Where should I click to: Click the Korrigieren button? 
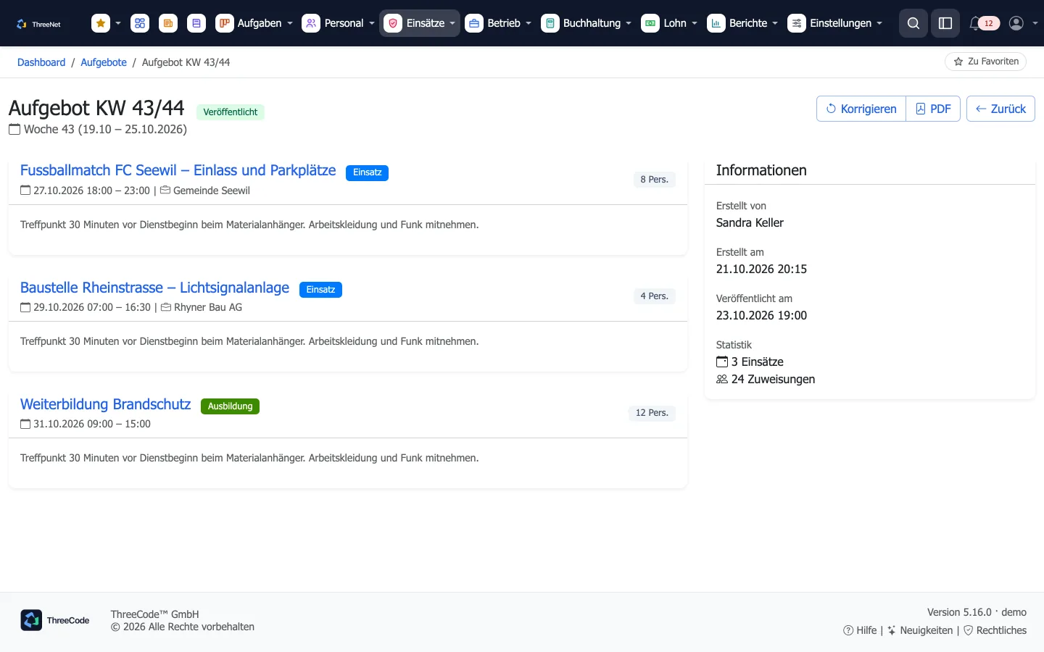click(x=861, y=109)
